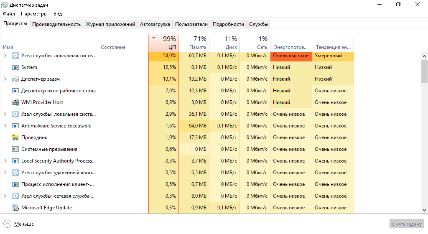Open the Параметры menu

click(x=34, y=14)
